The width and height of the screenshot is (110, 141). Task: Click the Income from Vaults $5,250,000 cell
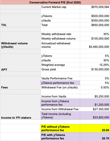[x=95, y=96]
